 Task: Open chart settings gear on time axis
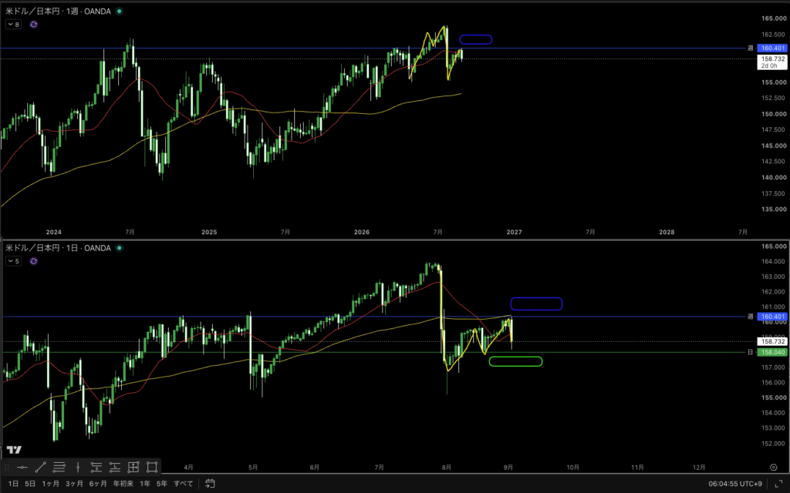[x=774, y=468]
